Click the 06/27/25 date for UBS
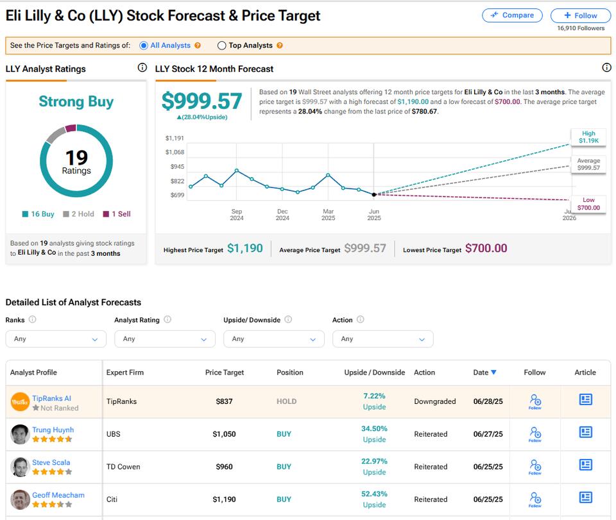 (x=488, y=434)
